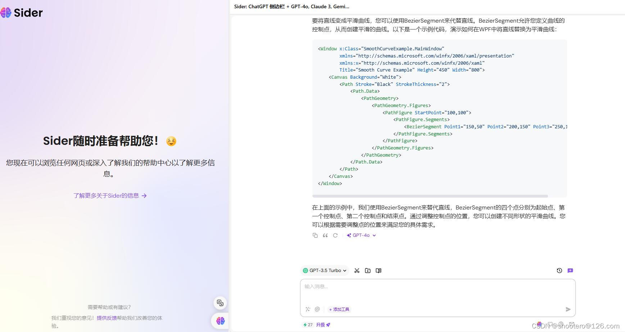Click the floating Sider brain button
This screenshot has height=332, width=625.
(x=220, y=321)
